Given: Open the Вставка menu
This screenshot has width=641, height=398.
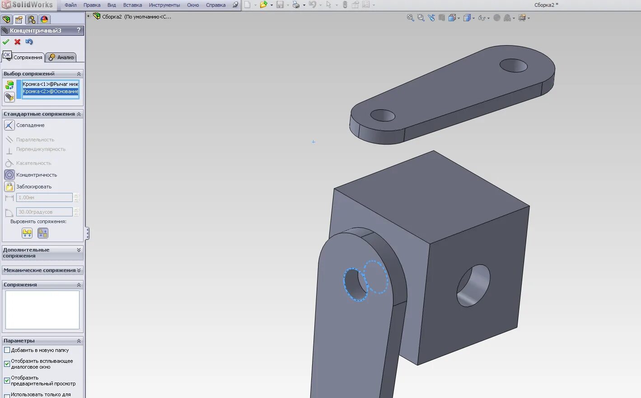Looking at the screenshot, I should coord(132,5).
